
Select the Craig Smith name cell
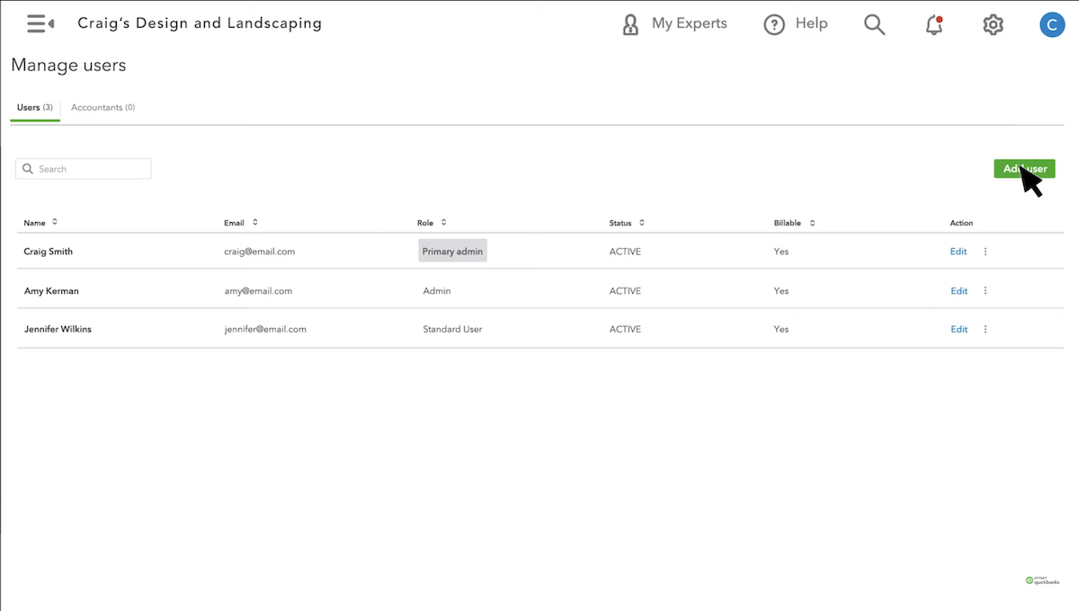(49, 252)
